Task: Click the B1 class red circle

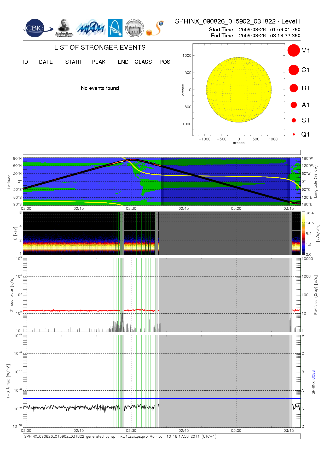Action: click(294, 88)
